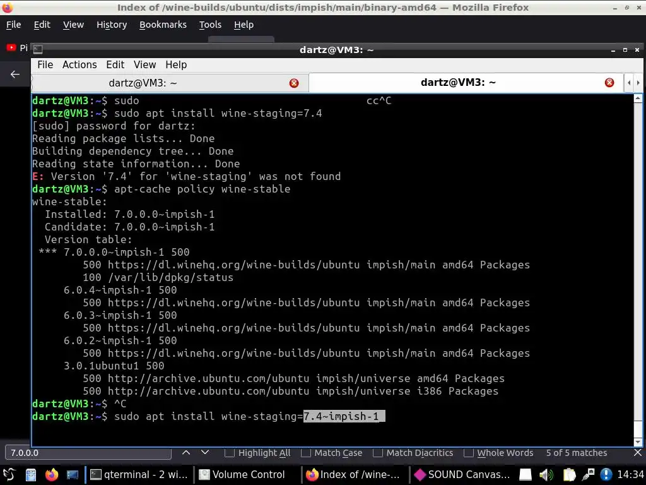This screenshot has height=485, width=646.
Task: Click the '6.0.2~impish-1 500' version line
Action: pyautogui.click(x=120, y=340)
